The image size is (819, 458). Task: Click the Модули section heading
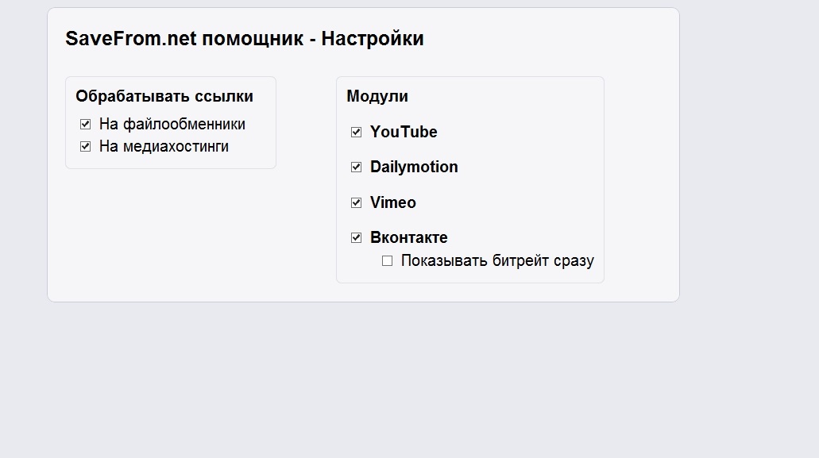point(377,96)
